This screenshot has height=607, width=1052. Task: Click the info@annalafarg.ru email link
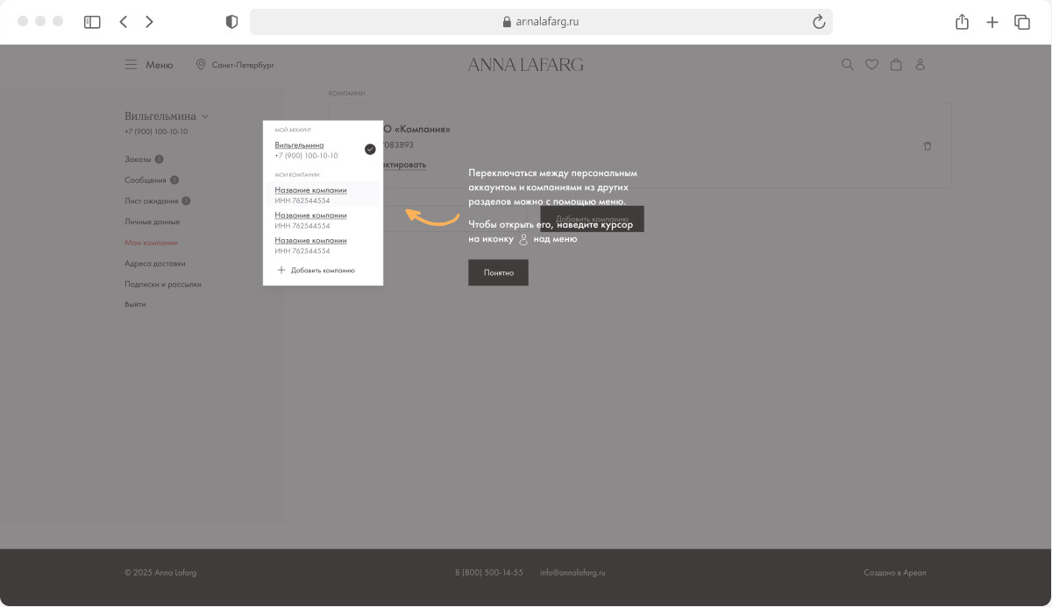point(572,573)
